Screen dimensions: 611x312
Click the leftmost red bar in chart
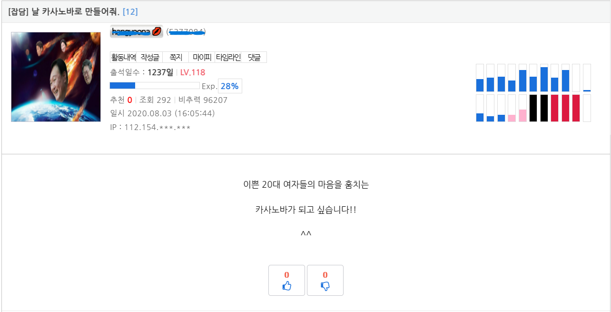click(x=554, y=108)
